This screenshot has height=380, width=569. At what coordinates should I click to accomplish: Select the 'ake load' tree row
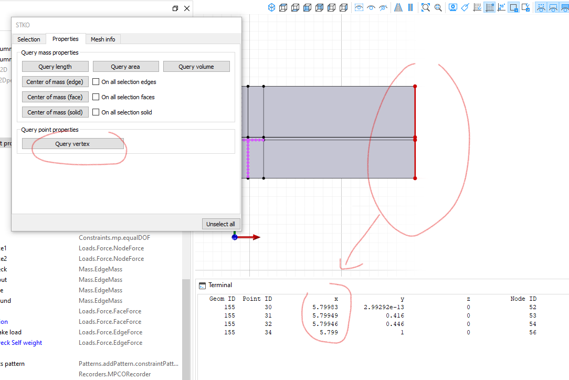(11, 332)
